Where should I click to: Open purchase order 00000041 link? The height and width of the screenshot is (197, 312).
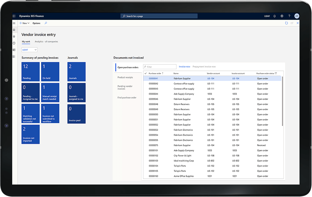point(153,79)
